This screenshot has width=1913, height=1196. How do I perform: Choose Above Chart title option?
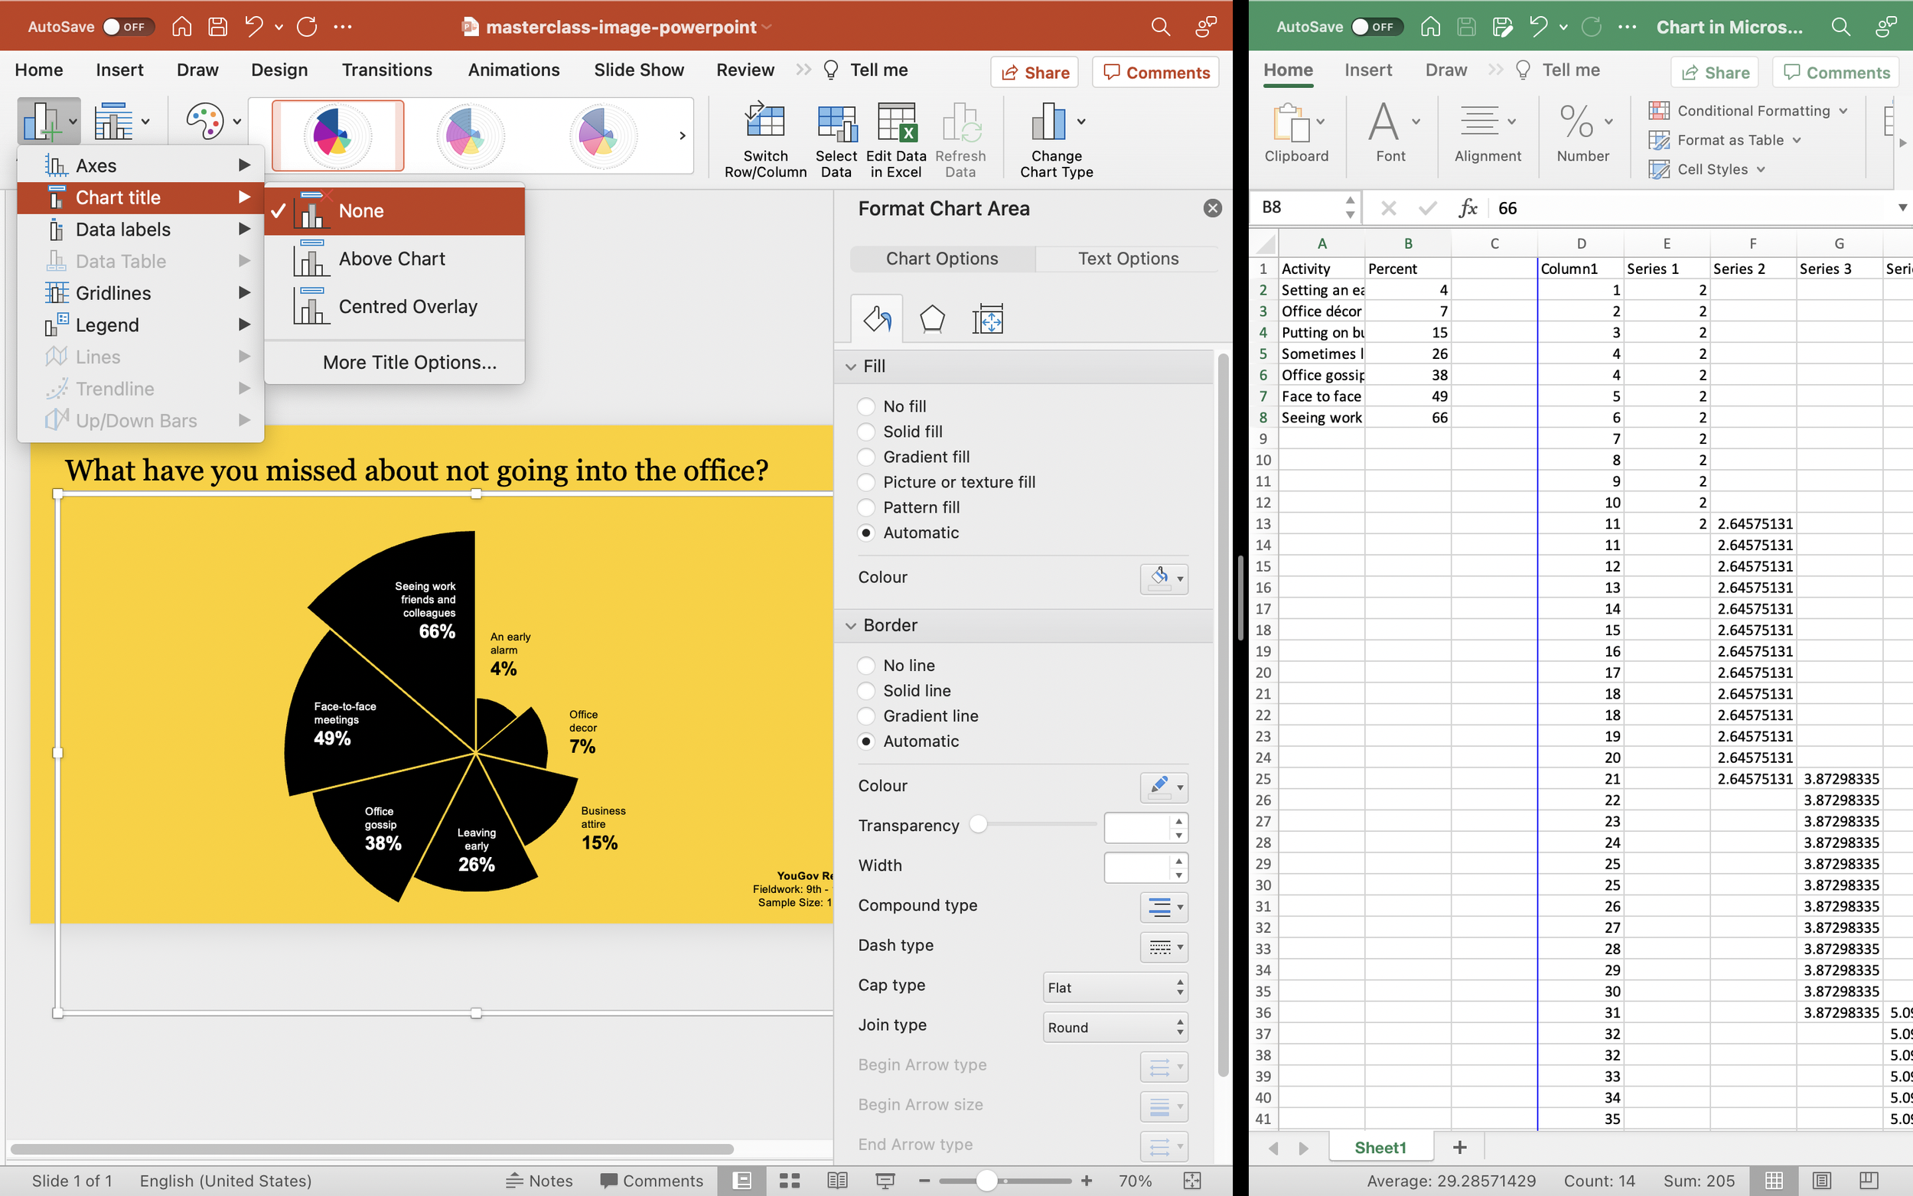392,259
